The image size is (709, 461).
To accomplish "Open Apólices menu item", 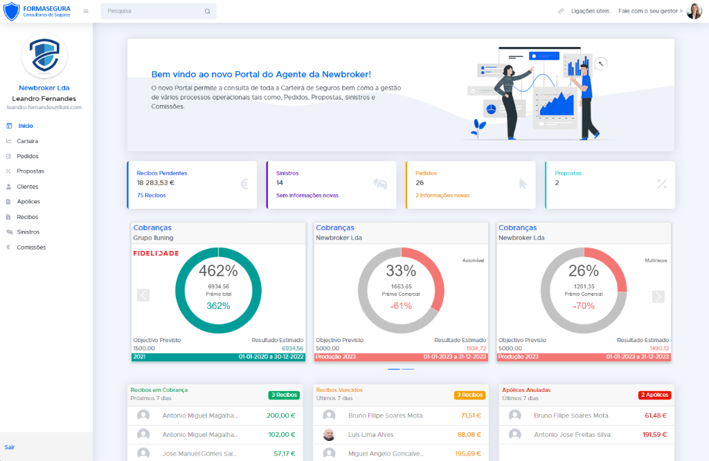I will 28,201.
